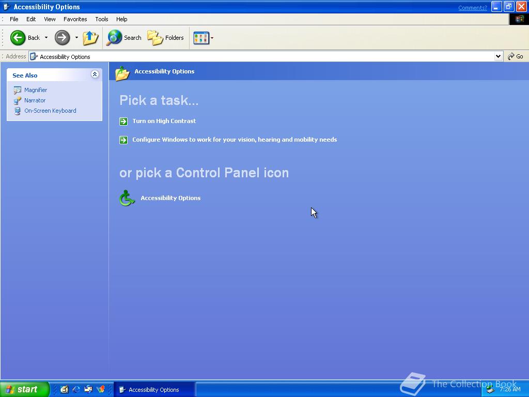Click Accessibility Options taskbar button
This screenshot has width=529, height=397.
(154, 390)
